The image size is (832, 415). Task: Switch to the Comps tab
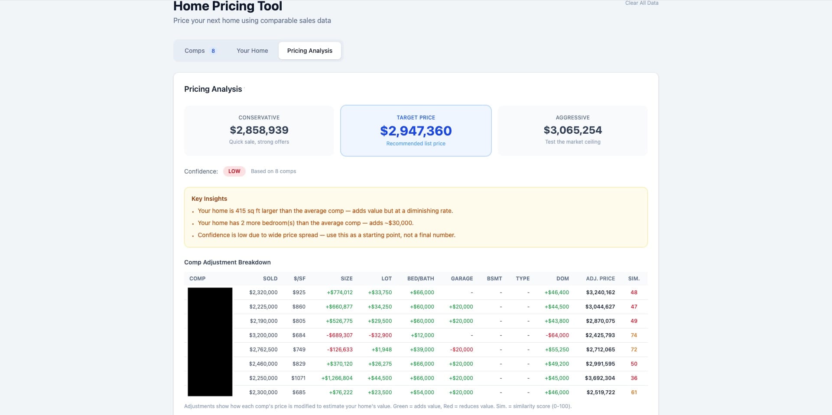(195, 51)
